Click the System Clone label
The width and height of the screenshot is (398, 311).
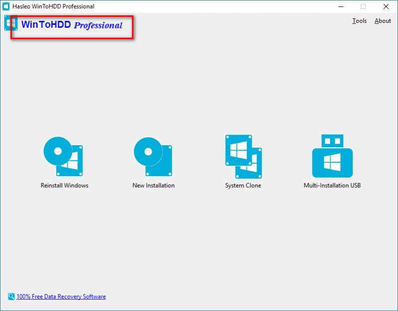[x=243, y=186]
